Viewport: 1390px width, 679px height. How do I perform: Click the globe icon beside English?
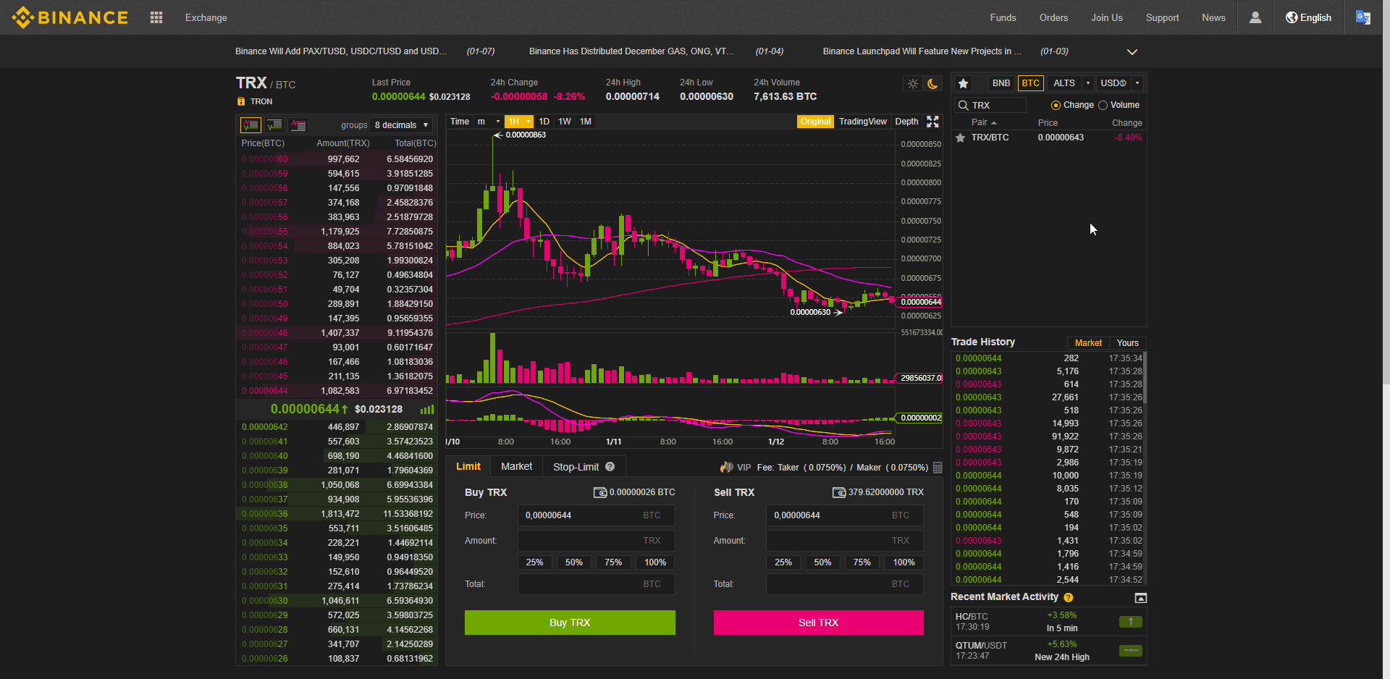[1292, 17]
